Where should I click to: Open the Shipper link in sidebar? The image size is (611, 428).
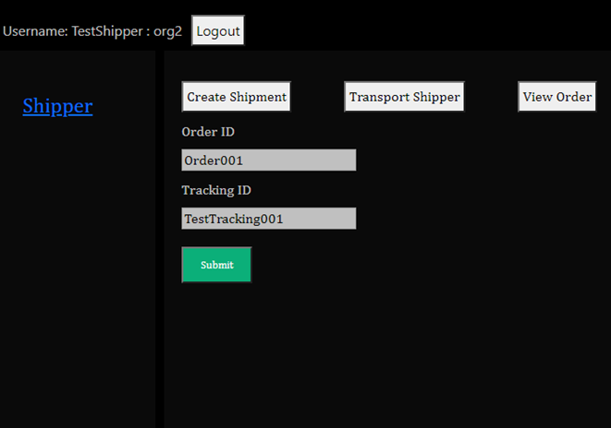[x=57, y=106]
